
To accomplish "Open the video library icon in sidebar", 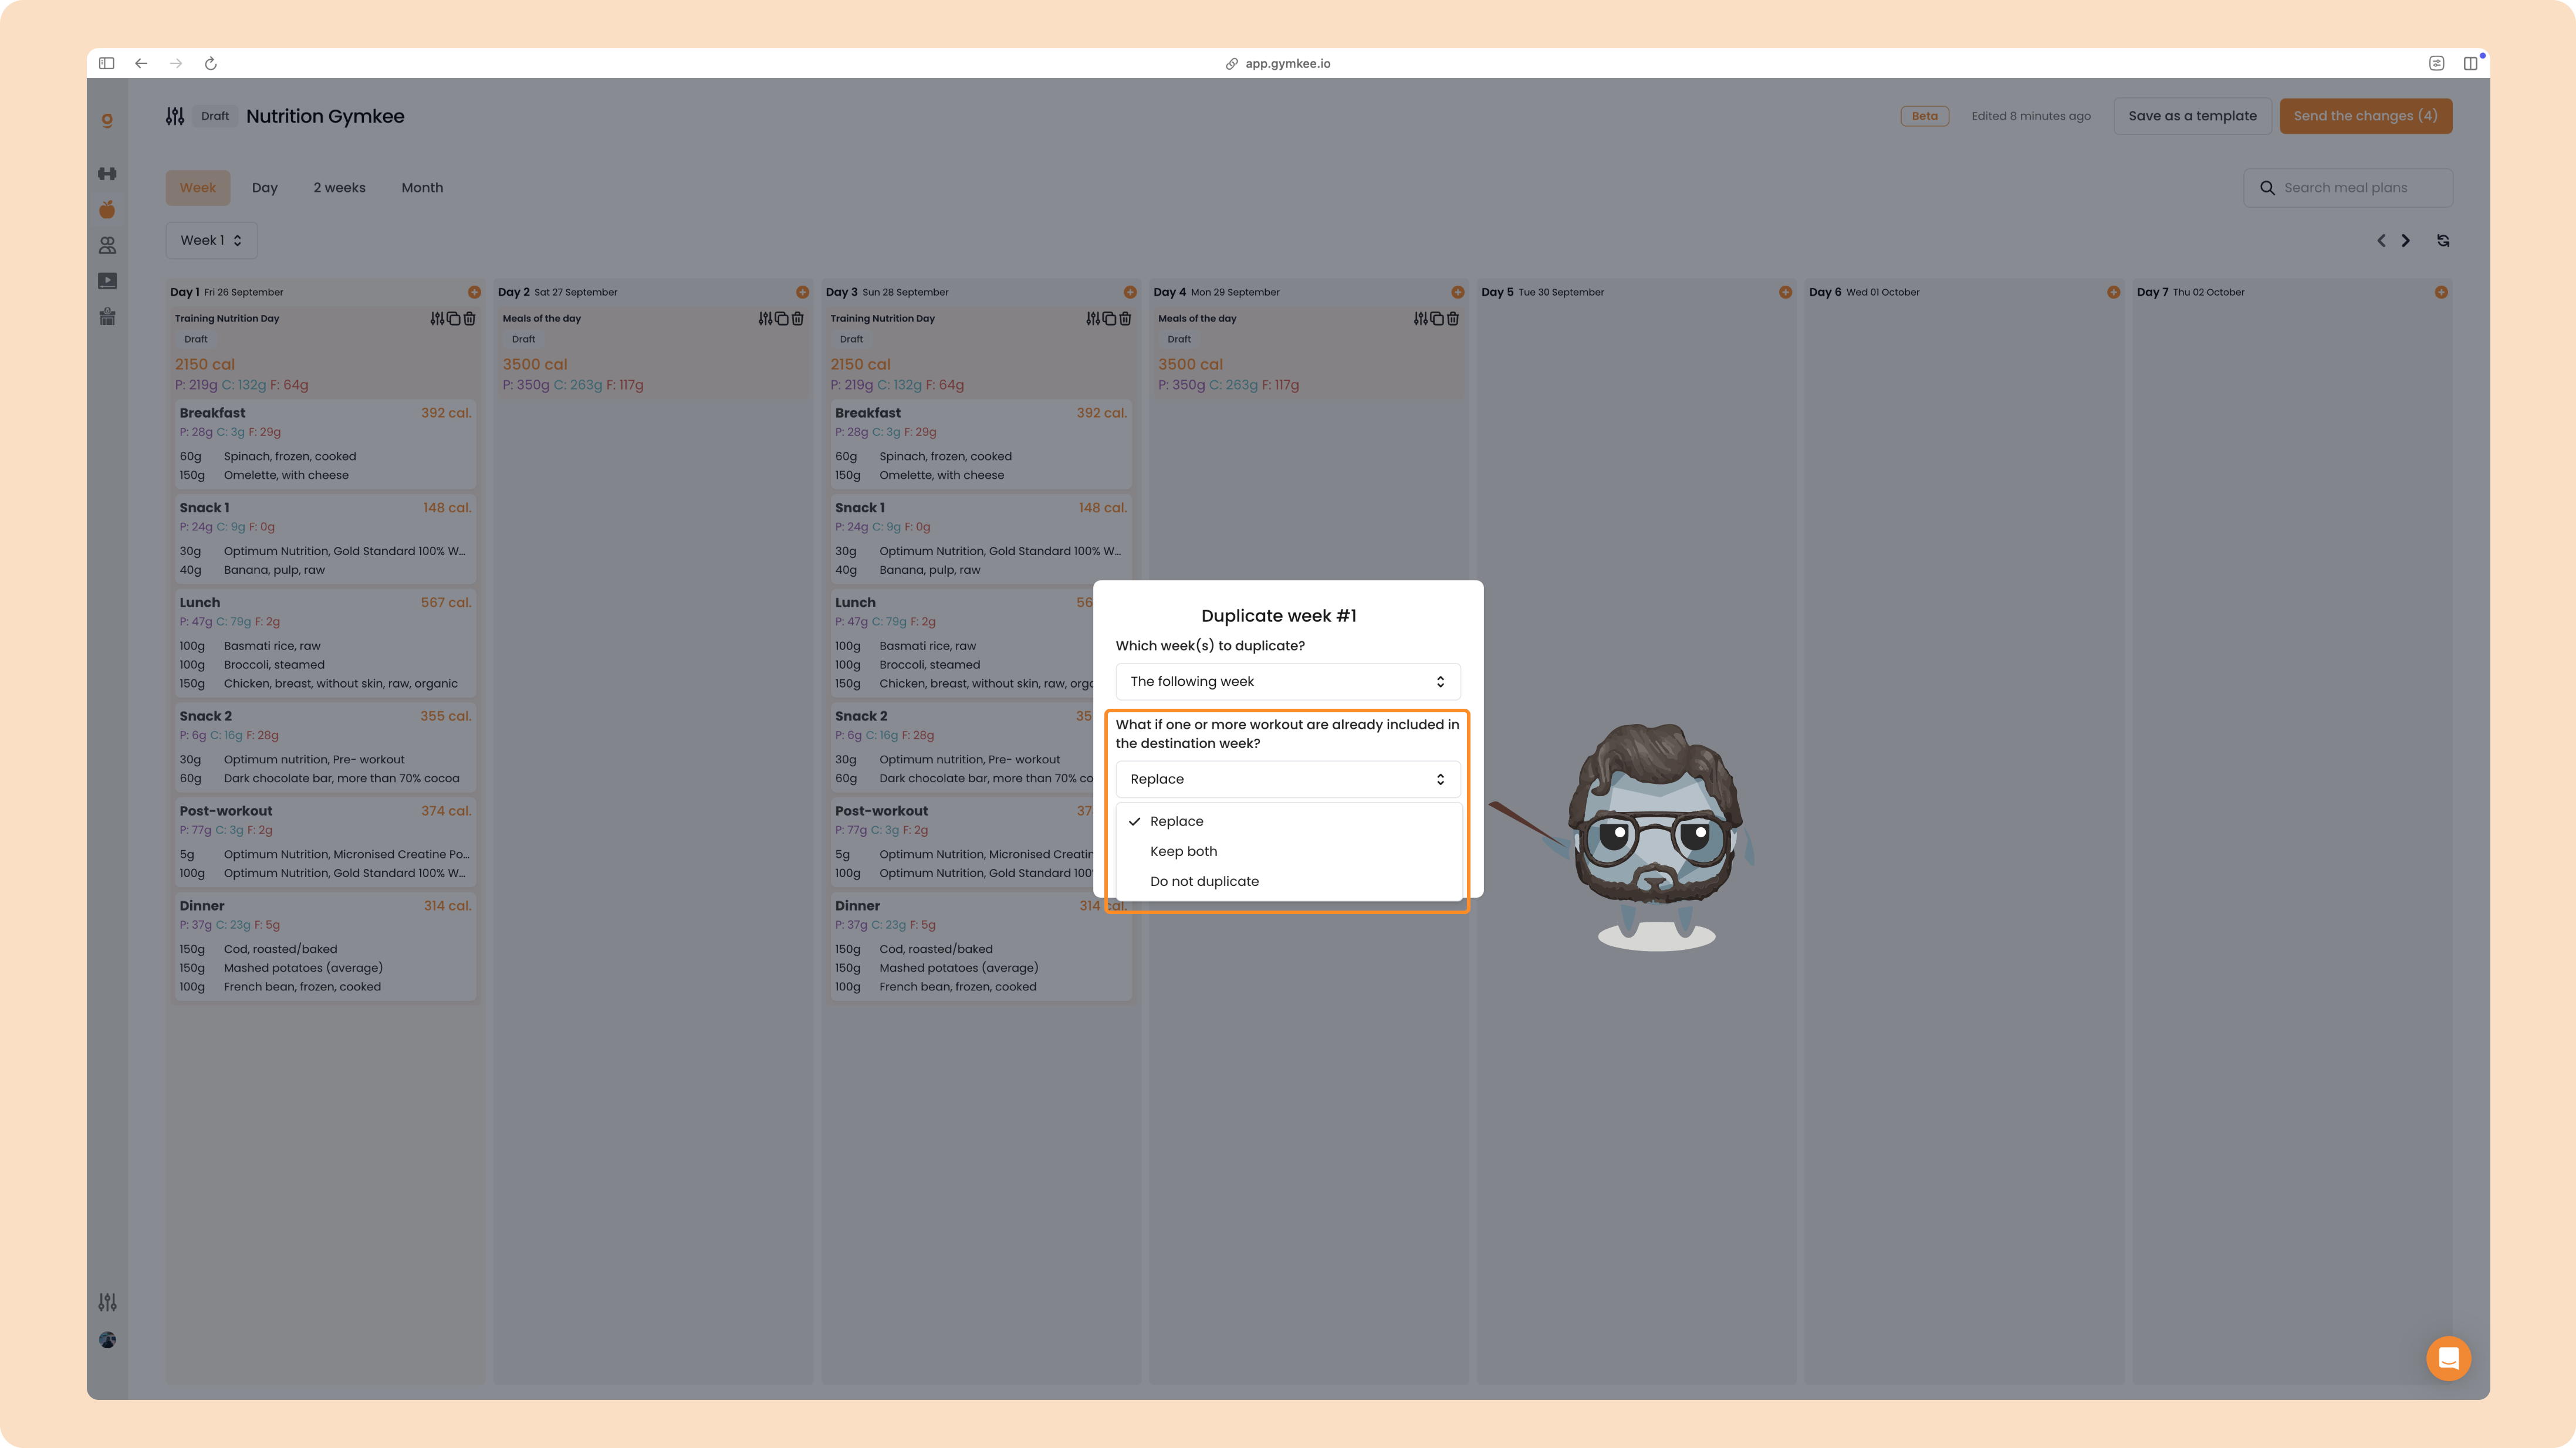I will click(107, 281).
